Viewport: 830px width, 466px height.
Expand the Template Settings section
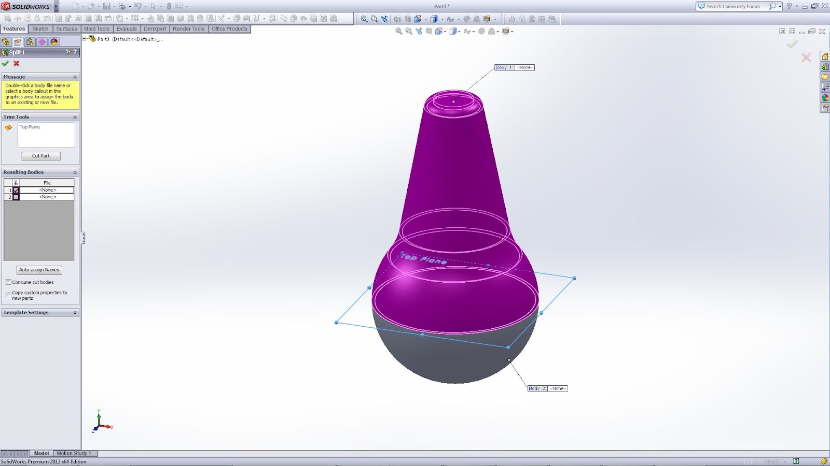pos(74,312)
